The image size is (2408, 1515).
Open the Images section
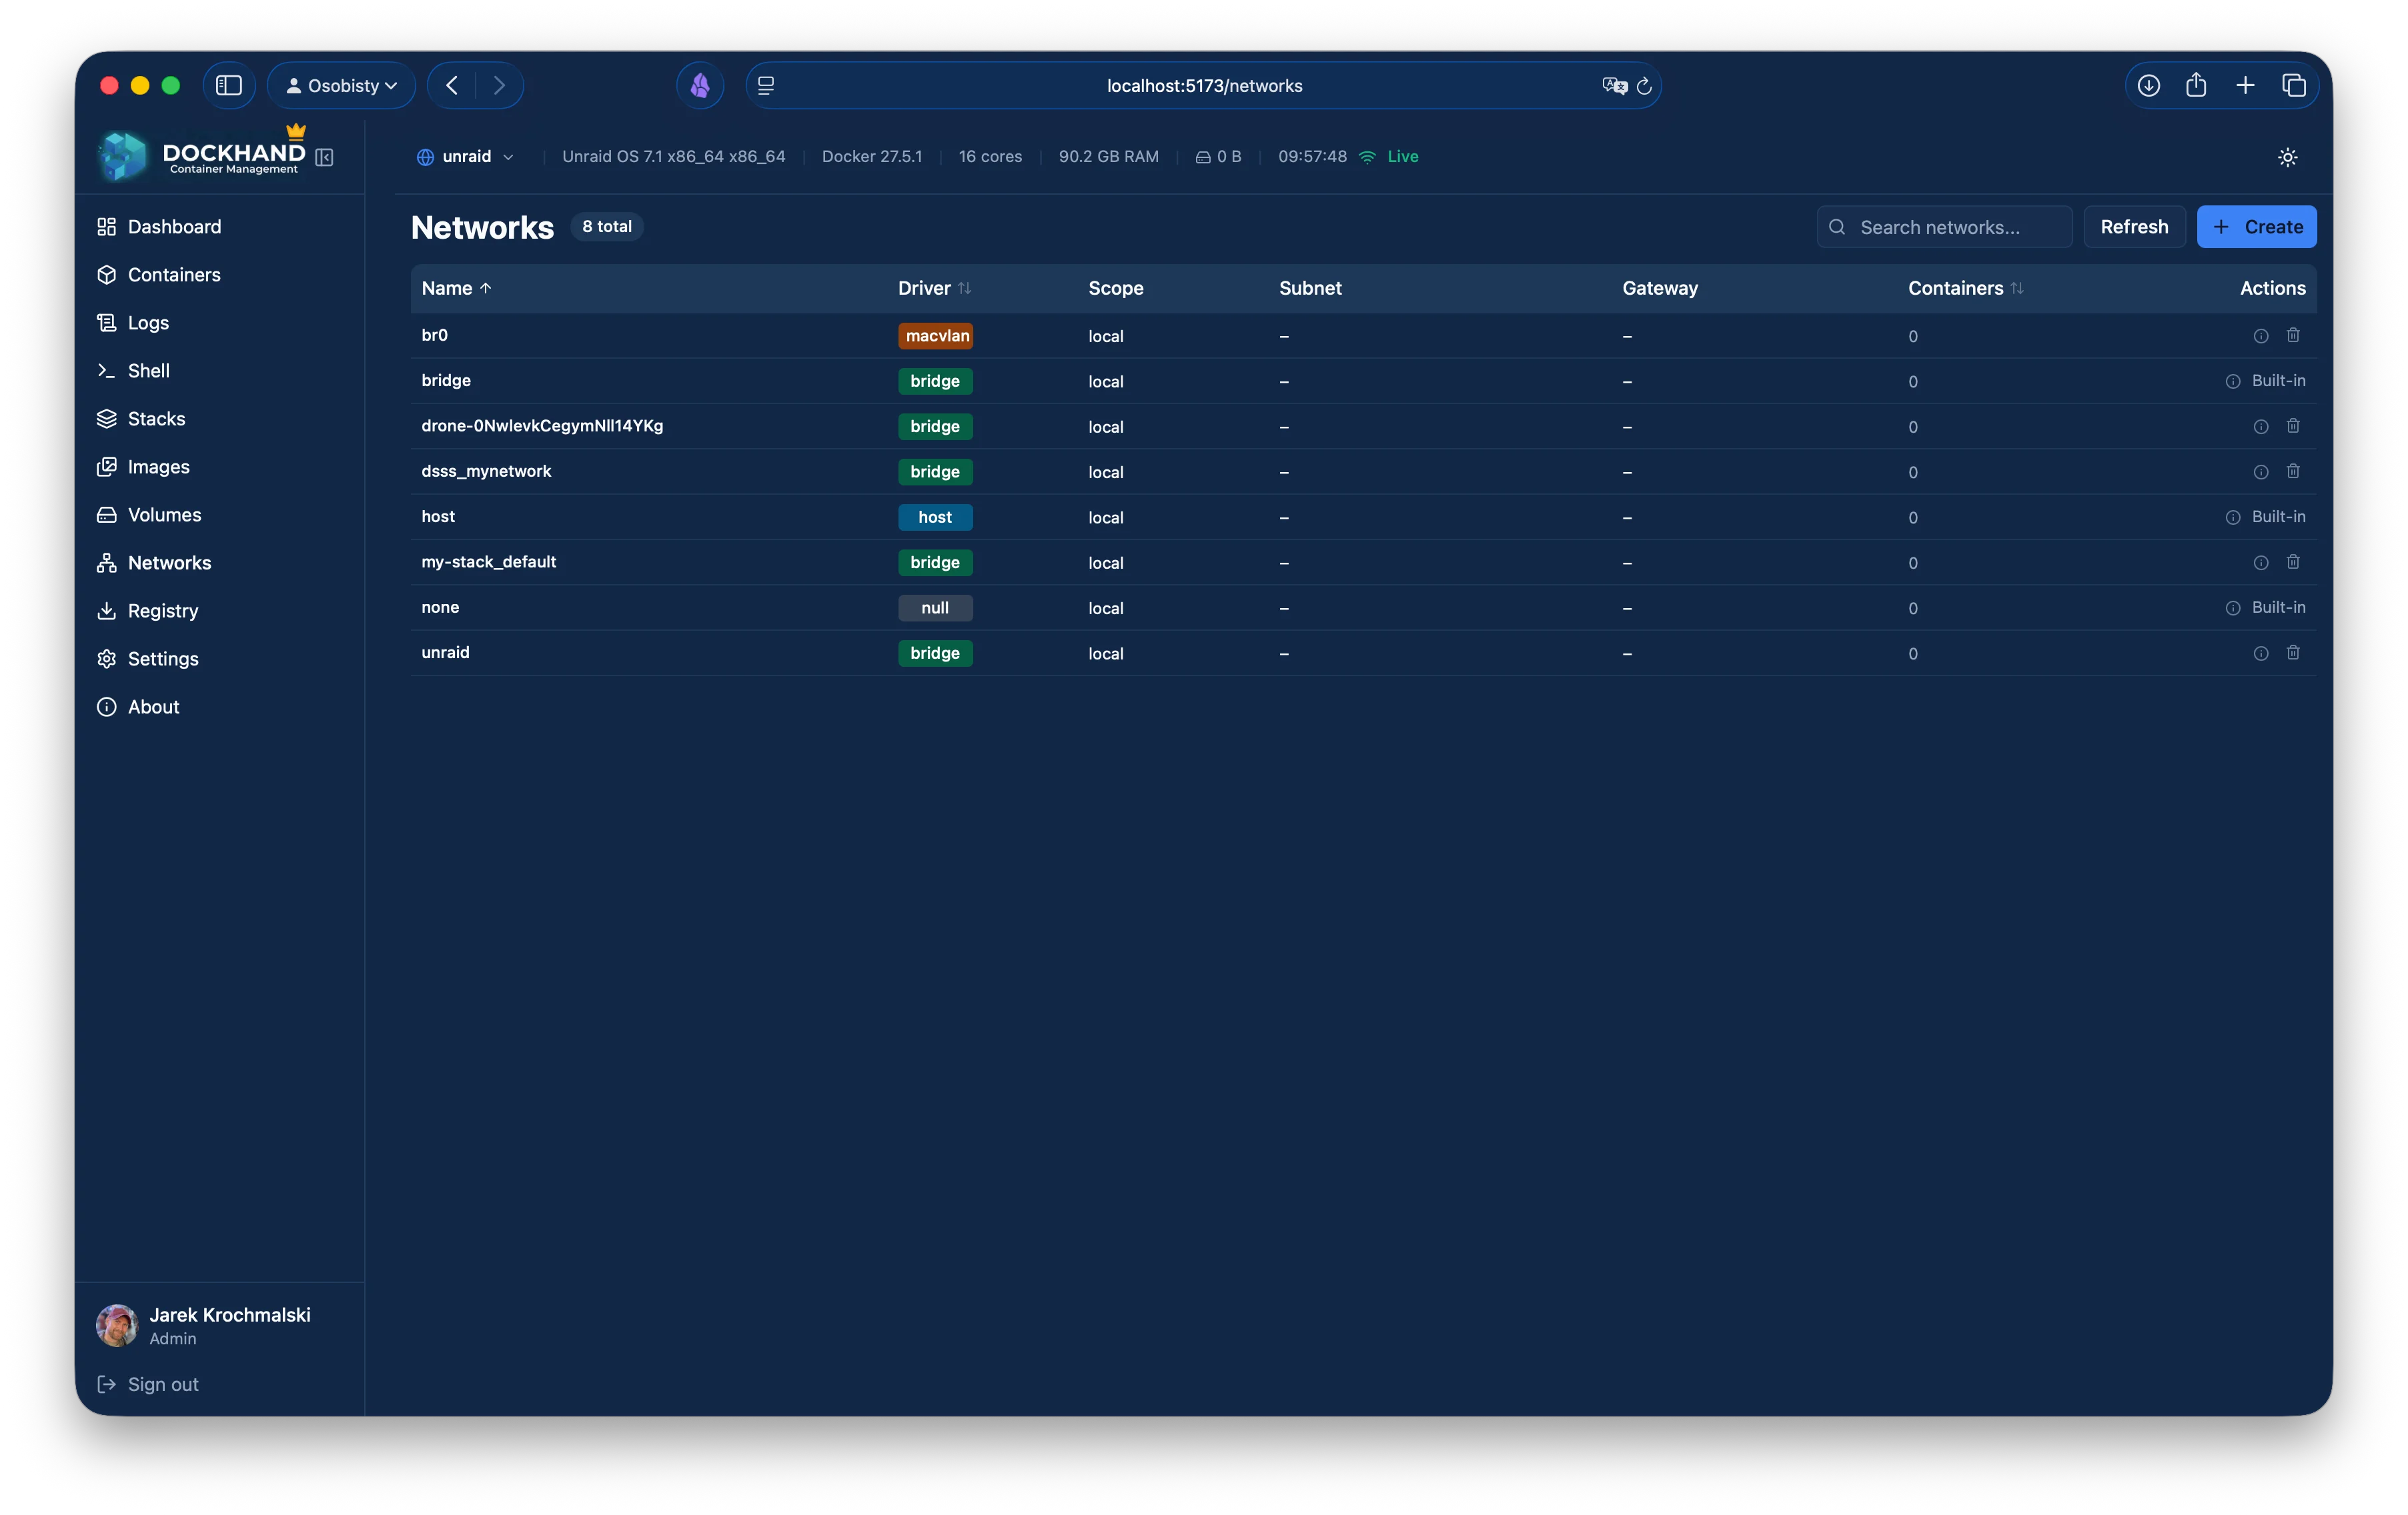pyautogui.click(x=159, y=465)
